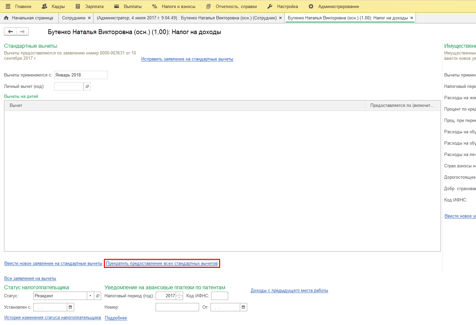The height and width of the screenshot is (325, 476).
Task: Expand the Статус Резидент dropdown
Action: 90,296
